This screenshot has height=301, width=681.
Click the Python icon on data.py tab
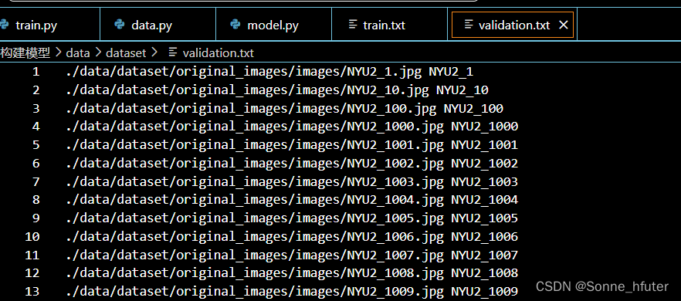click(x=120, y=25)
